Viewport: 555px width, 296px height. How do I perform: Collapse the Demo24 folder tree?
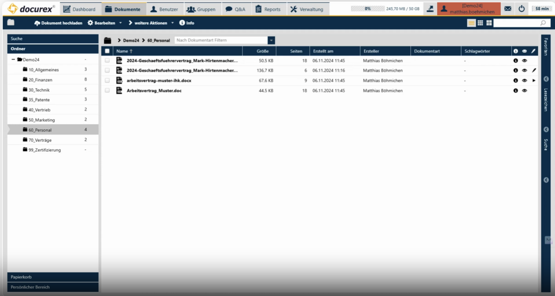[x=13, y=59]
